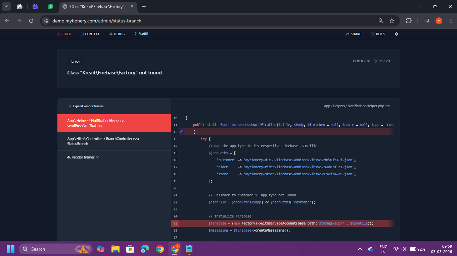Click code line number 25
Image resolution: width=457 pixels, height=256 pixels.
click(175, 223)
